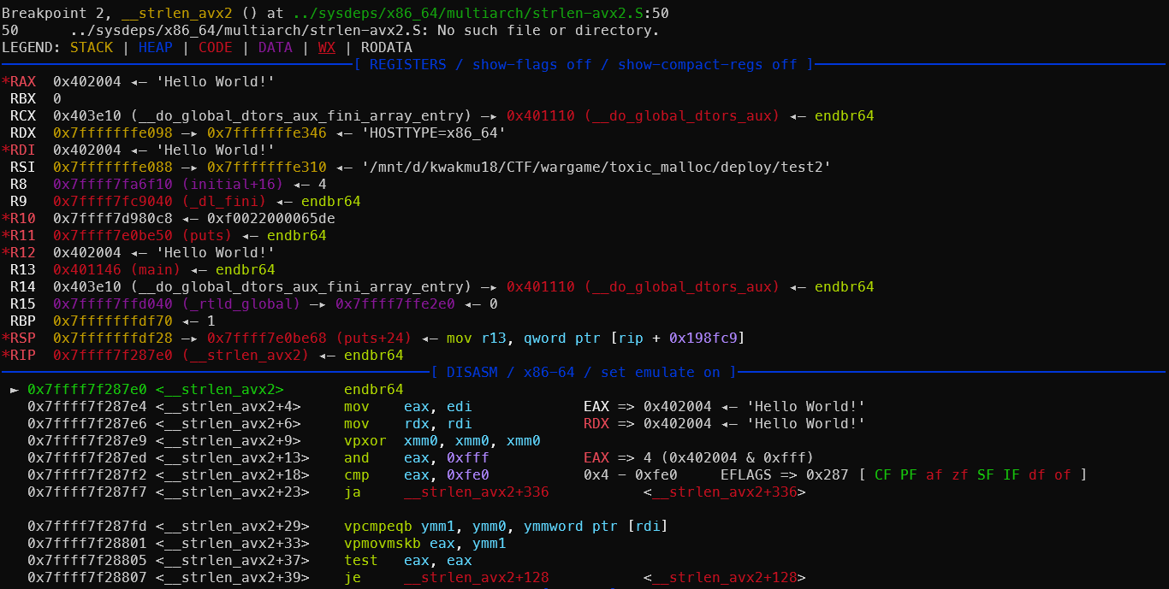The width and height of the screenshot is (1169, 589).
Task: Click the vpcmpeqb instruction mnemonic
Action: (x=377, y=526)
